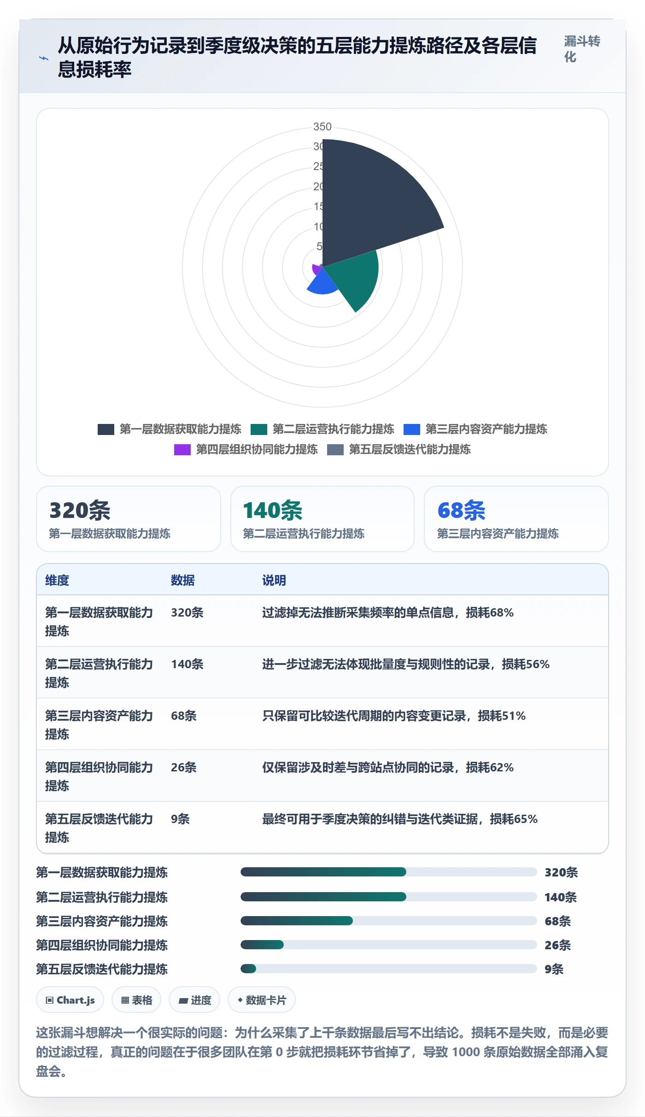Click the 说明 column header
This screenshot has width=645, height=1117.
coord(274,580)
